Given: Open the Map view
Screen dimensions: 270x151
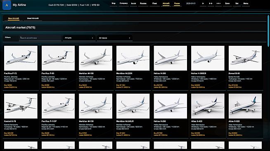Looking at the screenshot, I should [x=114, y=3].
